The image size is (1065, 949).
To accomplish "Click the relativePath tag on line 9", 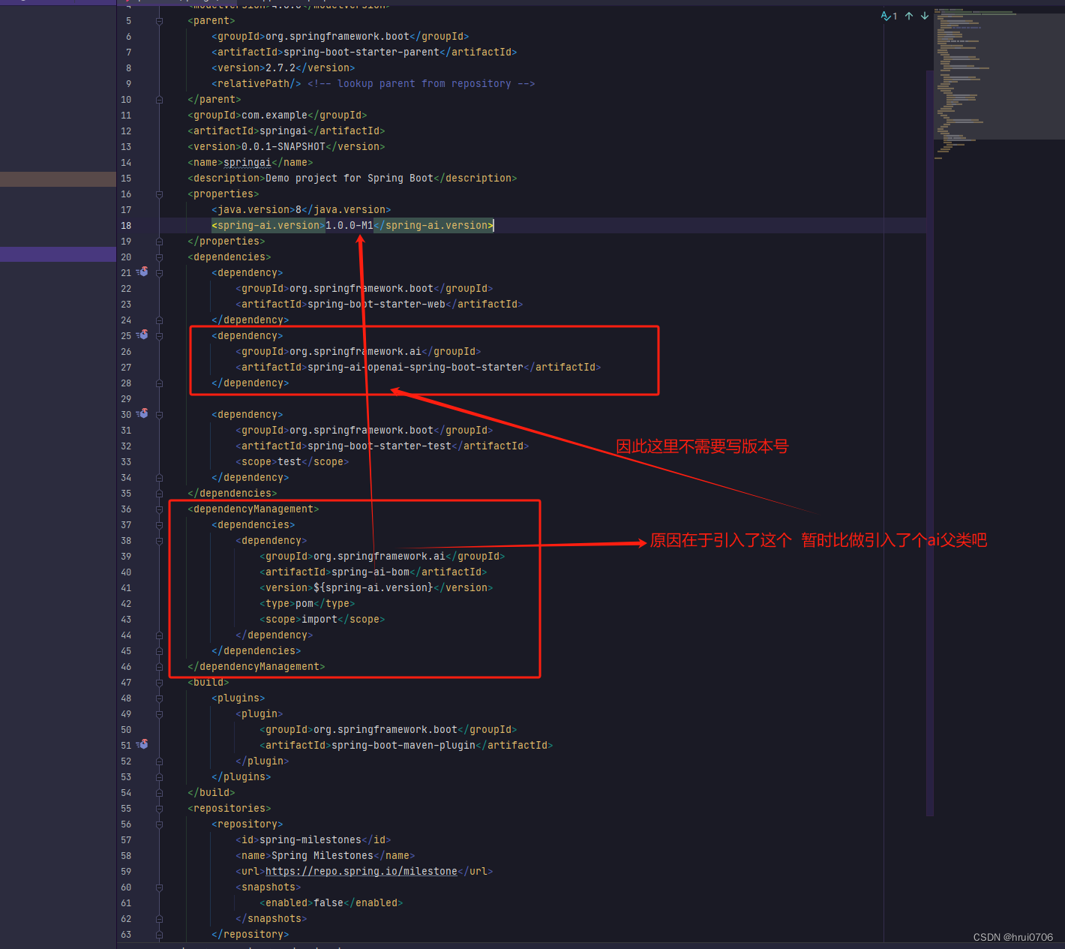I will point(256,83).
